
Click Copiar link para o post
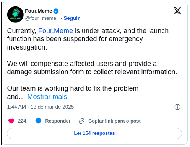(x=114, y=121)
